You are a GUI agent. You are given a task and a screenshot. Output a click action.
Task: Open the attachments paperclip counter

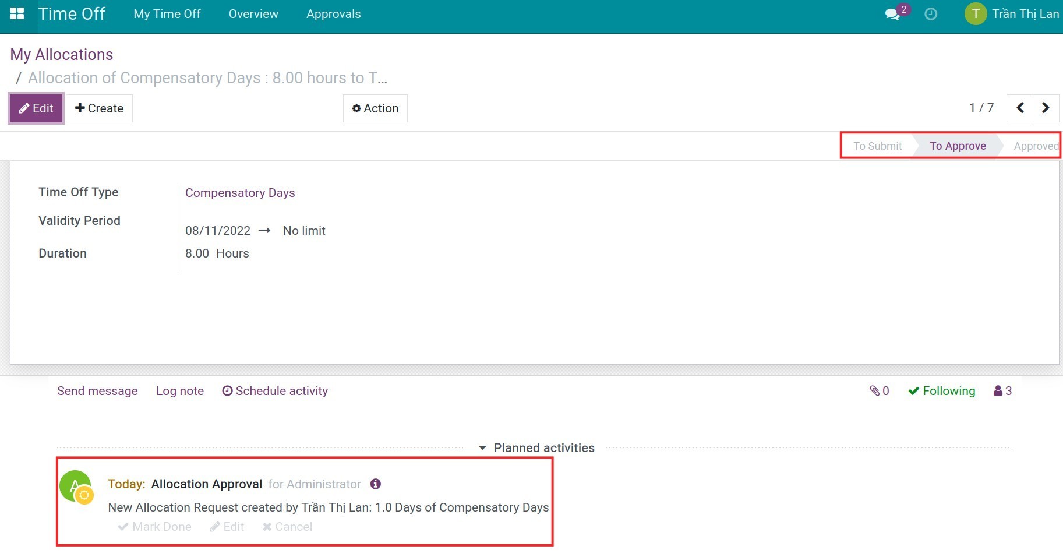880,391
